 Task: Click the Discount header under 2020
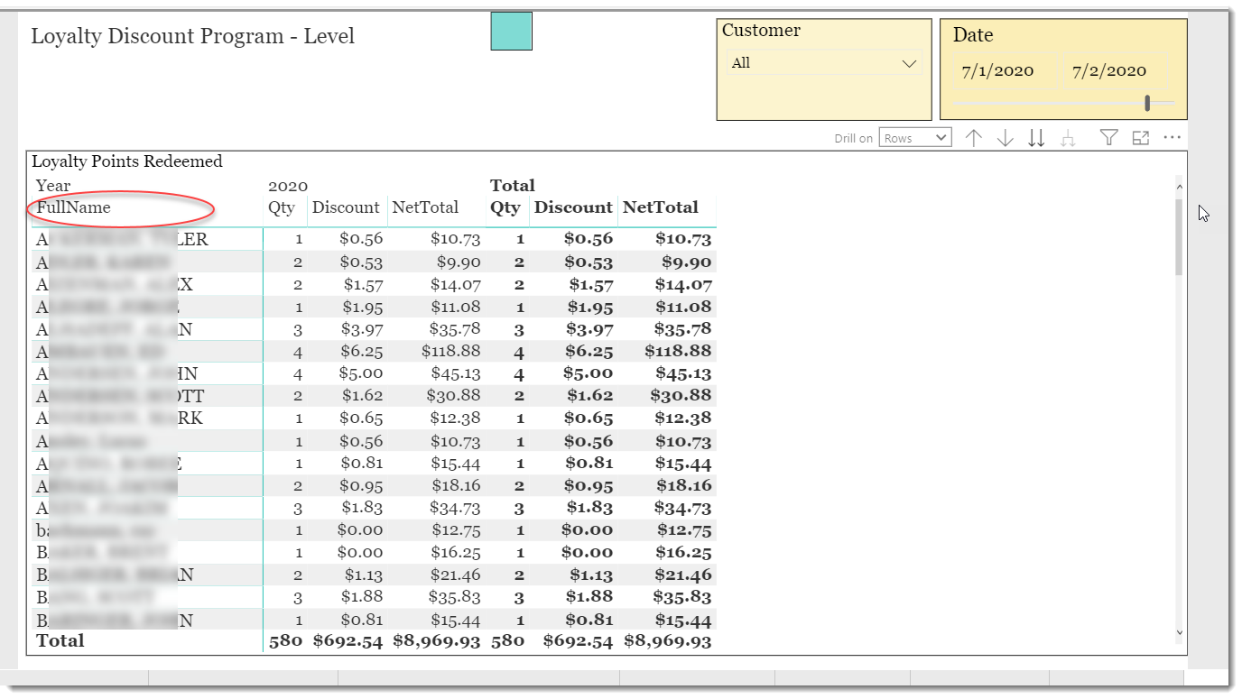[346, 207]
